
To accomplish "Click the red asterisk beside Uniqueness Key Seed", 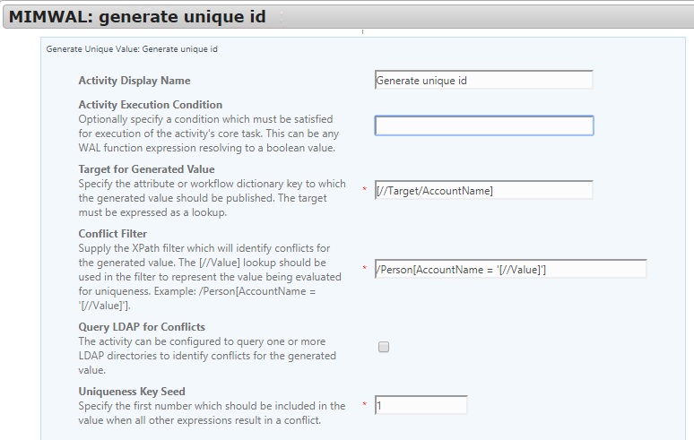I will (364, 405).
